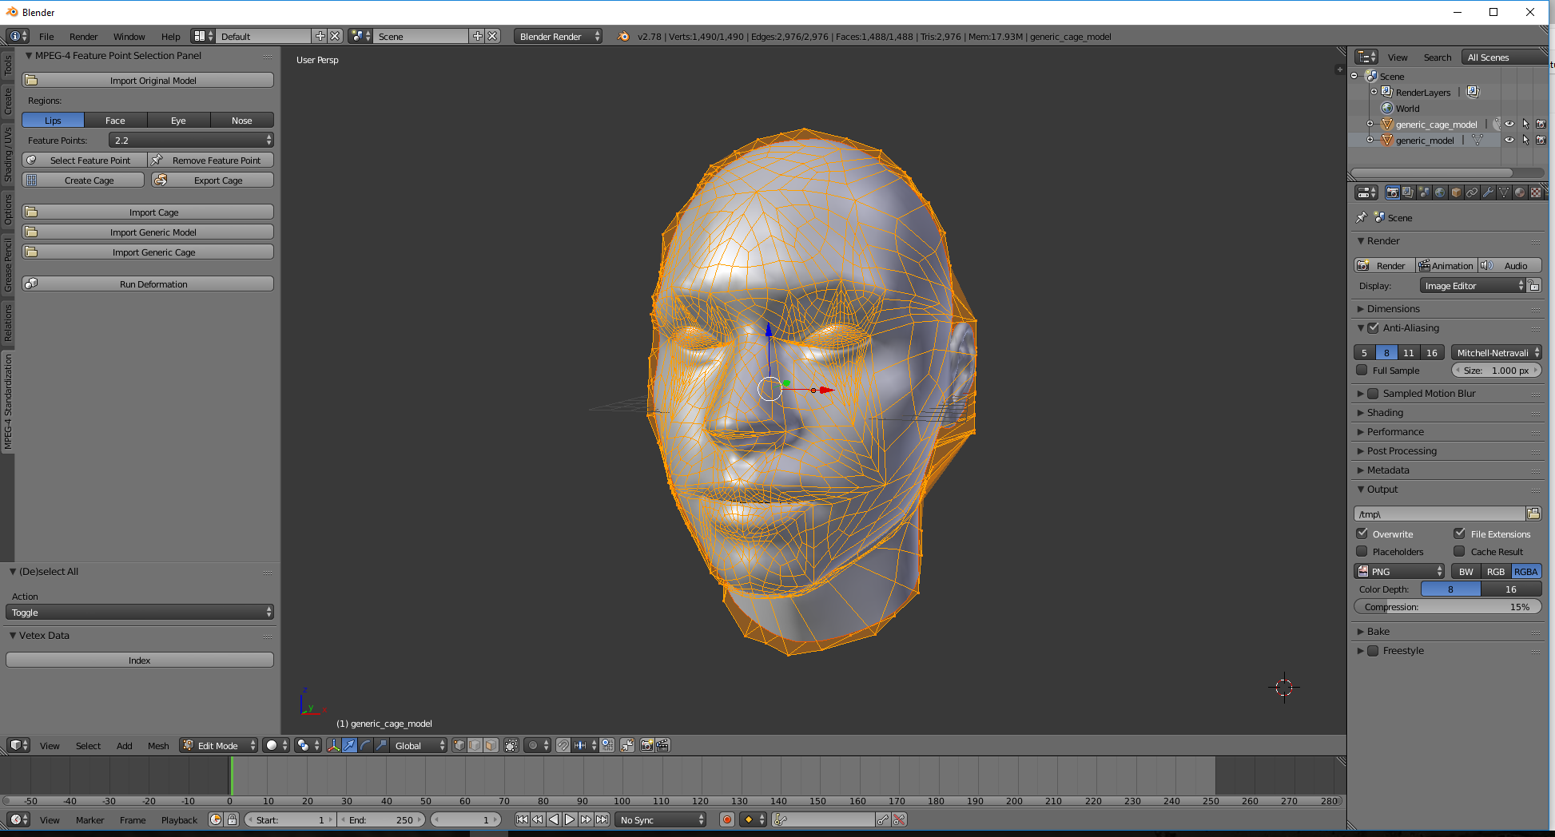
Task: Expand the Dimensions panel
Action: pyautogui.click(x=1393, y=309)
